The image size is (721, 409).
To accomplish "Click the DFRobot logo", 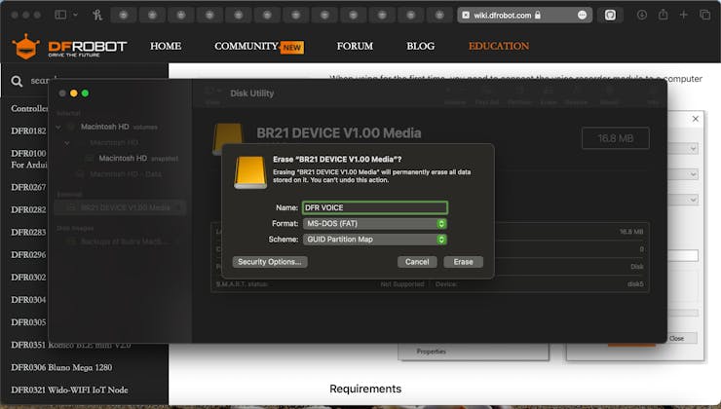I will [69, 47].
